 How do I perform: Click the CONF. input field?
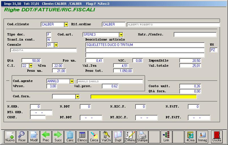(38, 117)
